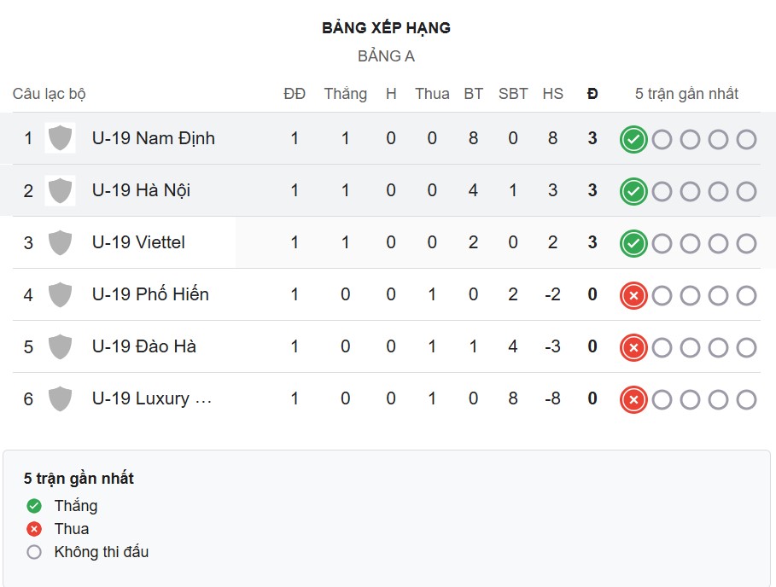Viewport: 776px width, 587px height.
Task: Click the red loss marker for U-19 Phố Hiến
Action: point(633,295)
